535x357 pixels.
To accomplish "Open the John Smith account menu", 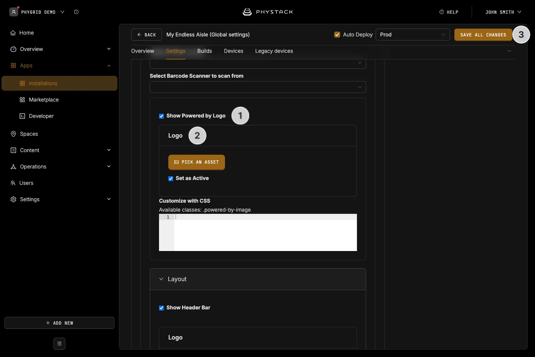I will coord(503,12).
